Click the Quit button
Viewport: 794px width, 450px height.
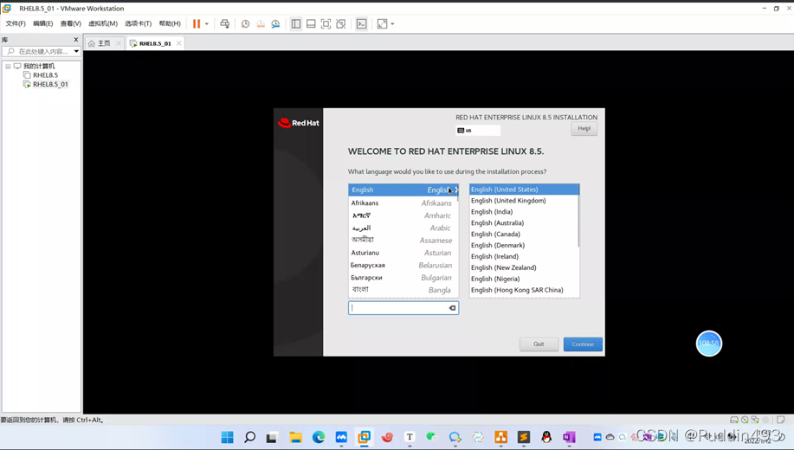(x=539, y=344)
